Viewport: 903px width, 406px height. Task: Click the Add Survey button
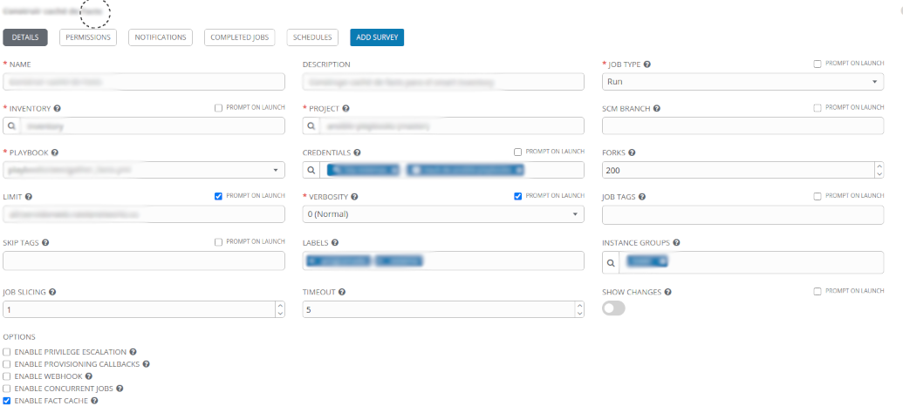coord(377,37)
